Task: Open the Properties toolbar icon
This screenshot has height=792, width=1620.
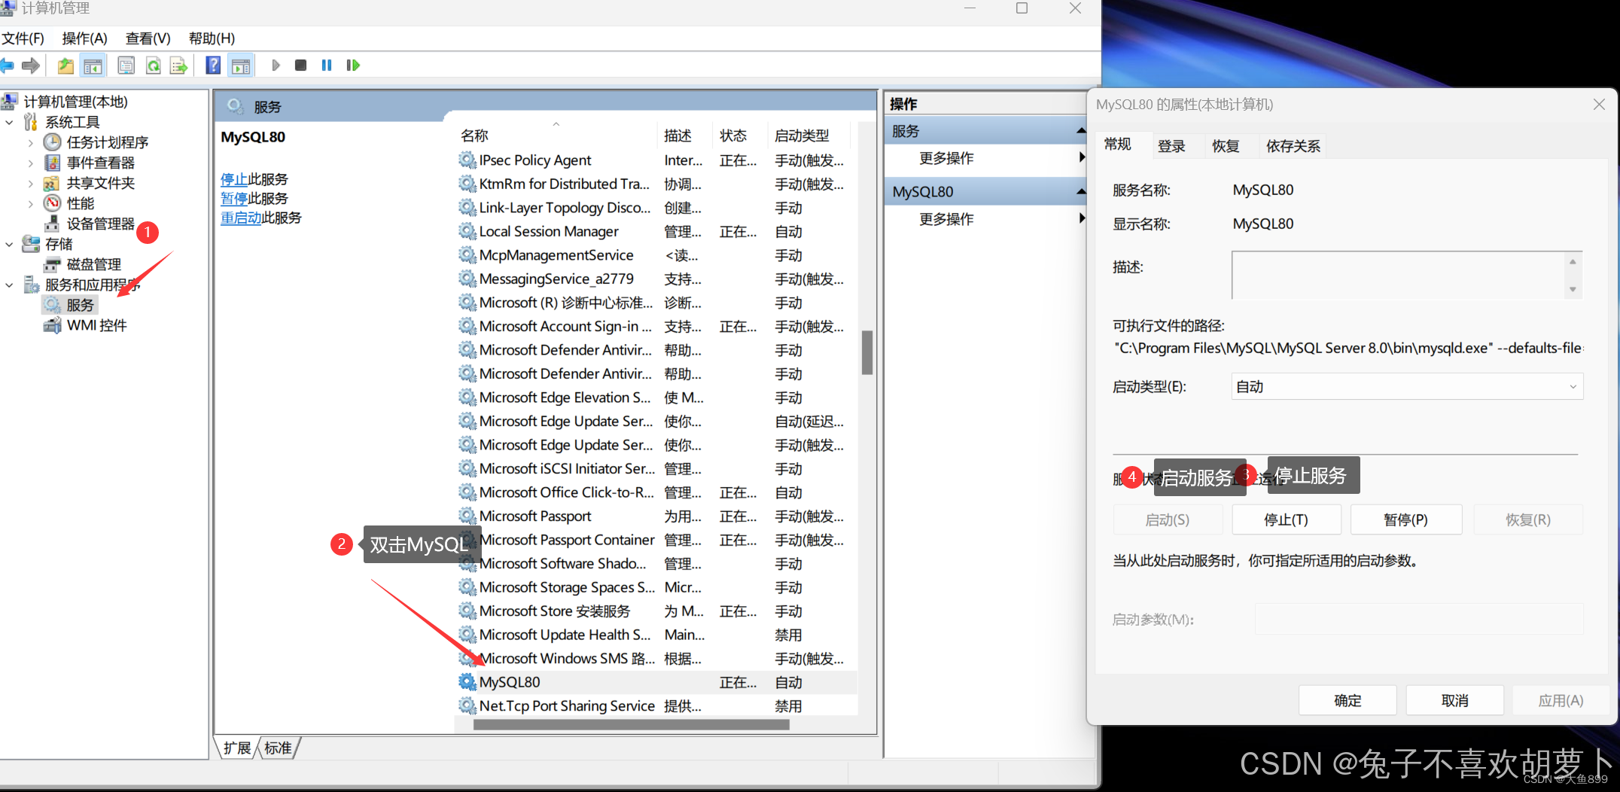Action: (126, 65)
